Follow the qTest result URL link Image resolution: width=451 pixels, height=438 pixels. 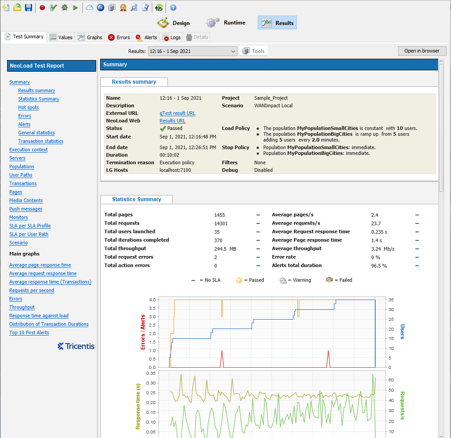(177, 113)
